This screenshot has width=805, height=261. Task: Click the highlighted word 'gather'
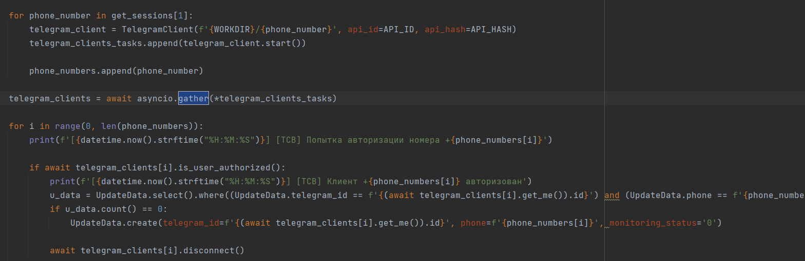tap(194, 98)
